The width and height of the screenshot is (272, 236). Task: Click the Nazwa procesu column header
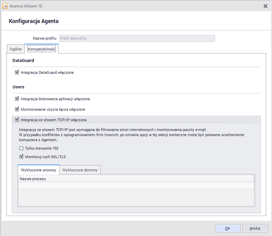[33, 178]
